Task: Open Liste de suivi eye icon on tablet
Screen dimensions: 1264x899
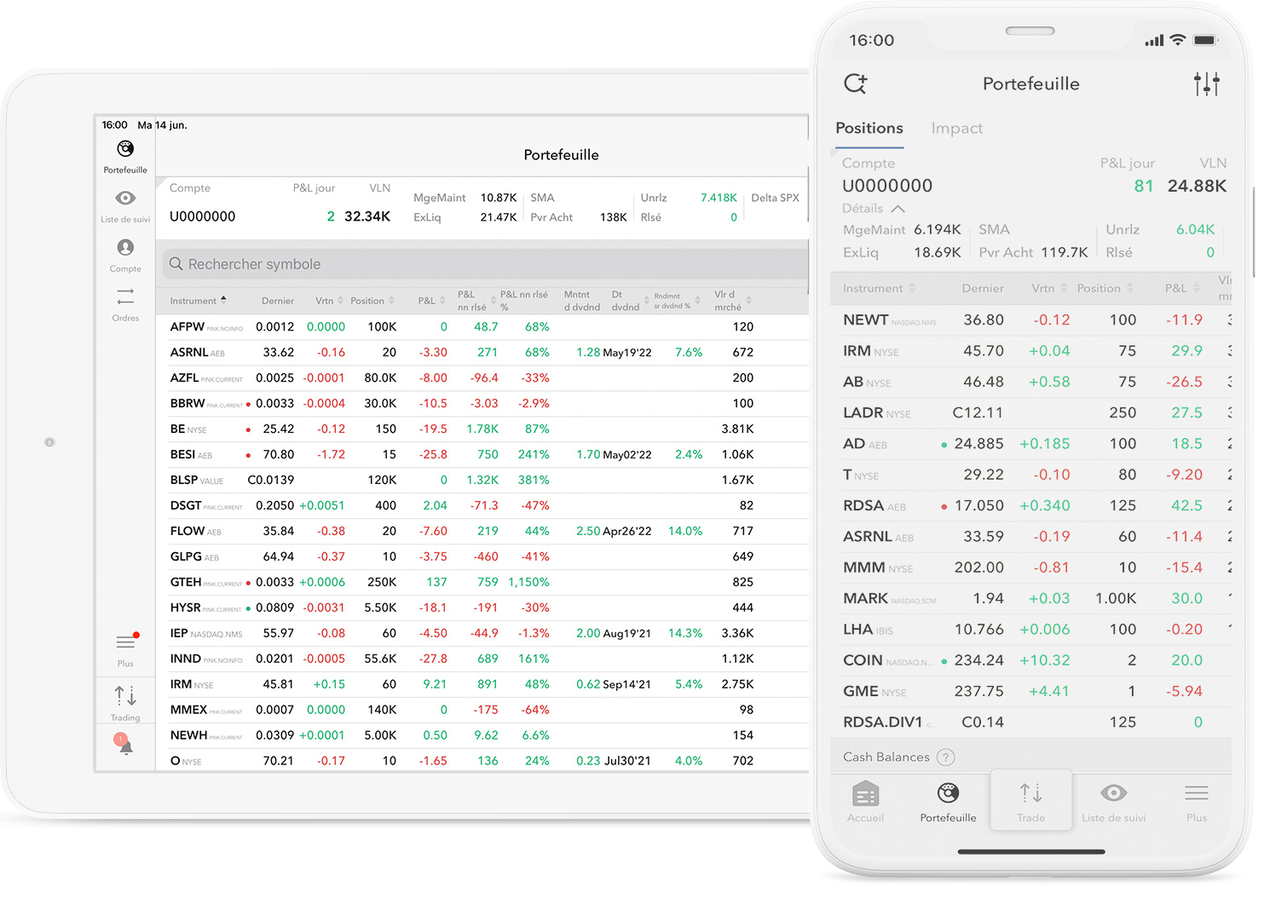Action: pos(125,198)
